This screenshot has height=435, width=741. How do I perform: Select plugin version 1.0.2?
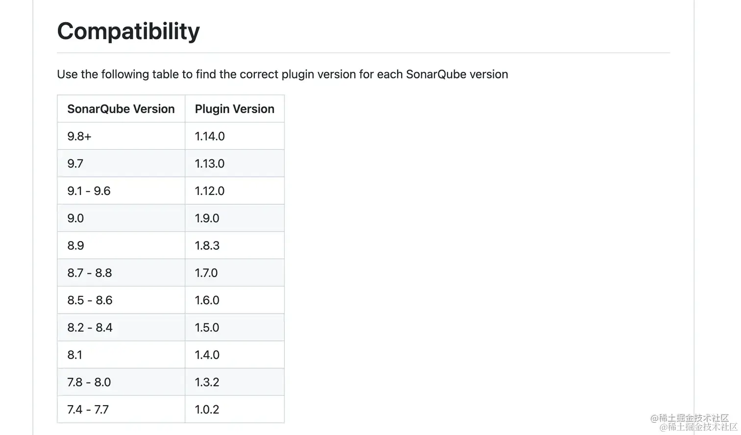235,410
